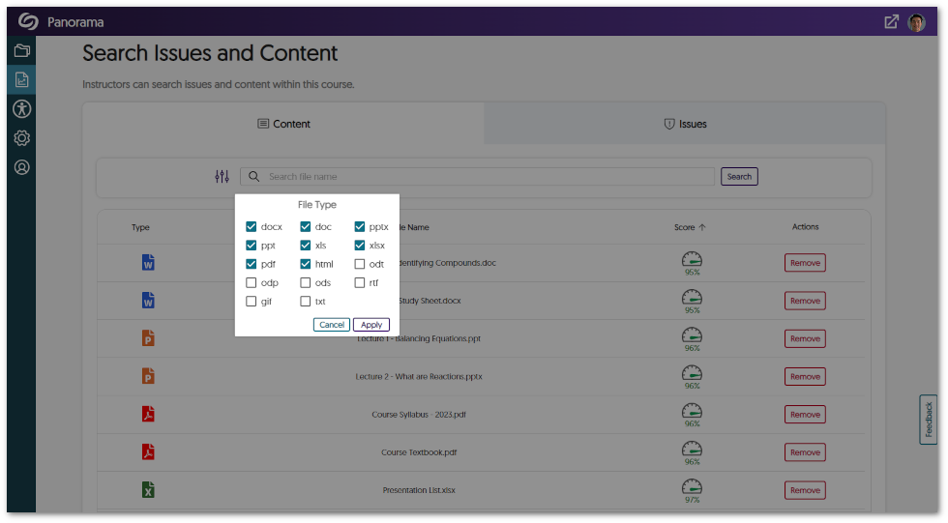The height and width of the screenshot is (523, 948).
Task: Click the Word icon for Study Sheet.docx
Action: 148,300
